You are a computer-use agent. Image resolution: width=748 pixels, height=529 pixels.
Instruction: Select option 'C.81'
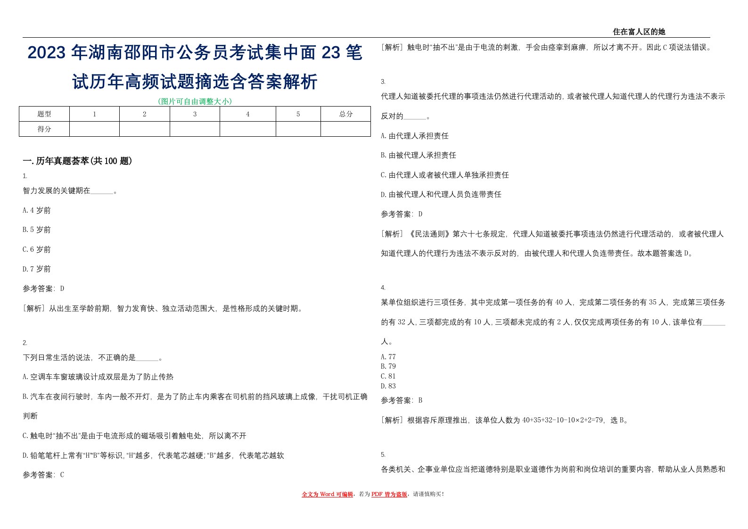[388, 376]
